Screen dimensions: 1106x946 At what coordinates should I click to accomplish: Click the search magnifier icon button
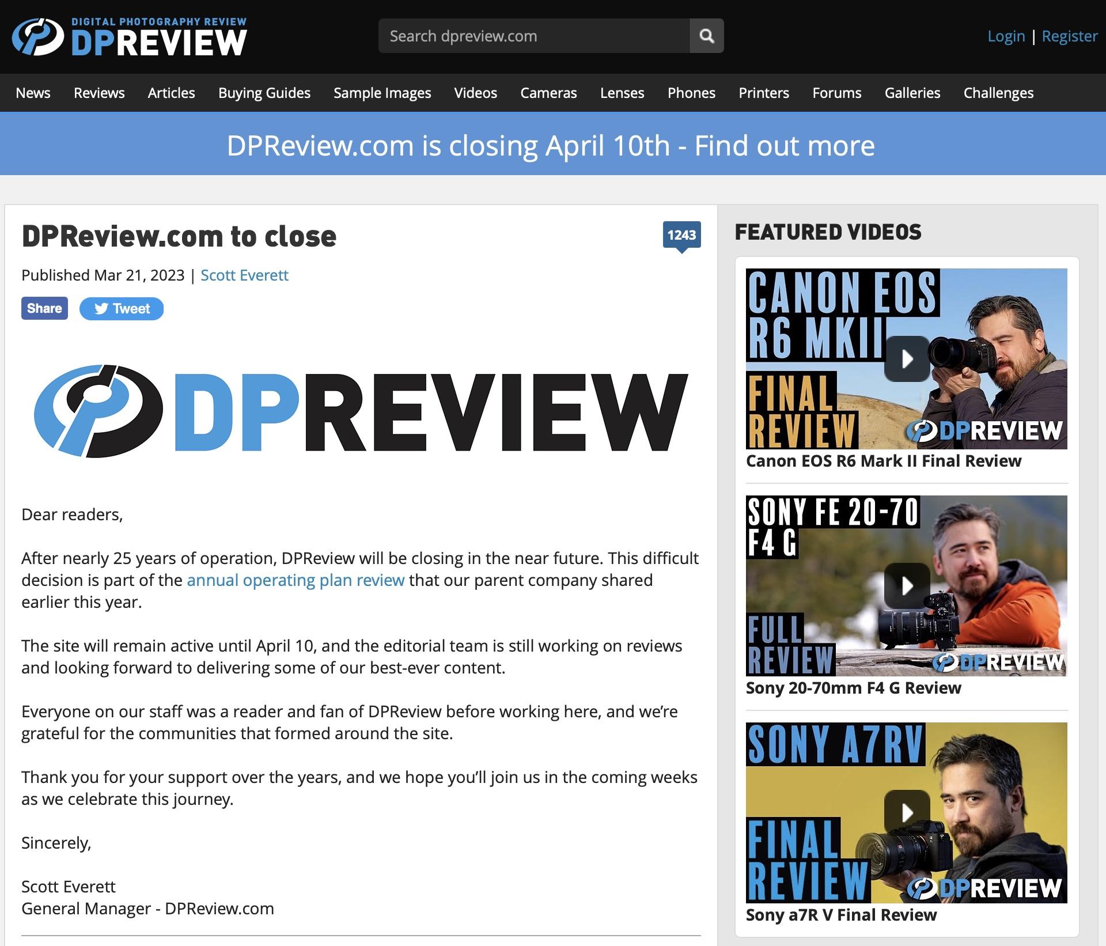706,36
